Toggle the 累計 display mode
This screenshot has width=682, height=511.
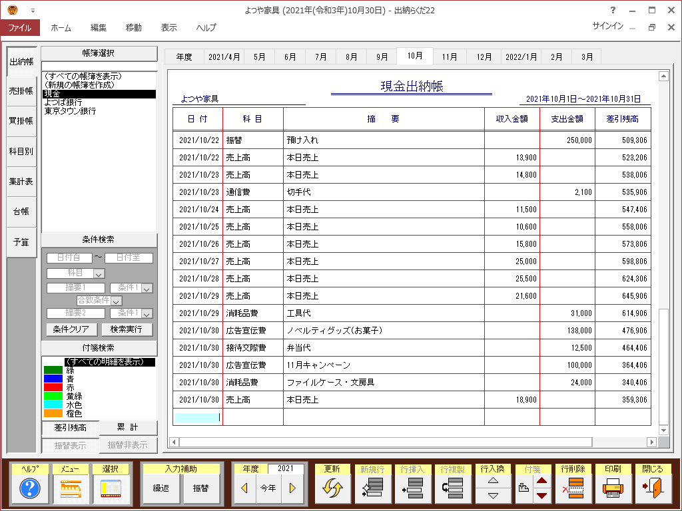(x=128, y=428)
